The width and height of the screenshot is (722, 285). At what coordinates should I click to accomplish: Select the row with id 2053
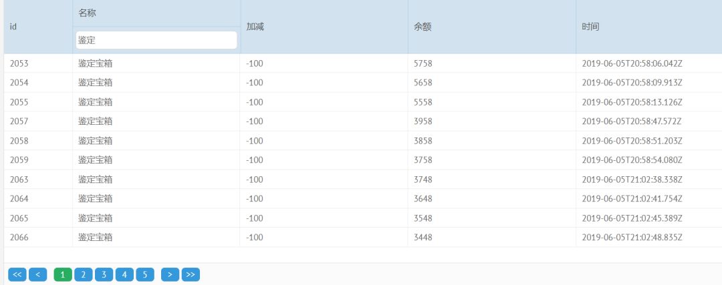(19, 63)
